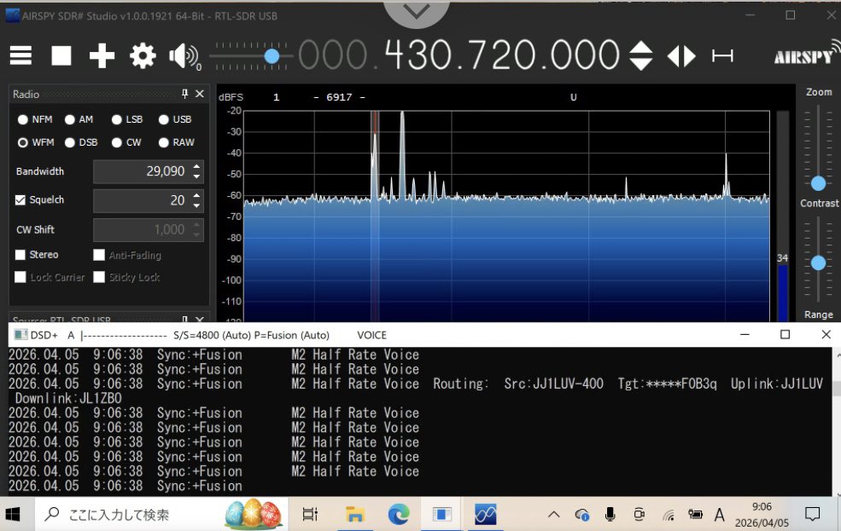The height and width of the screenshot is (531, 841).
Task: Click the Downlink:JL1ZBO text
Action: (x=68, y=398)
